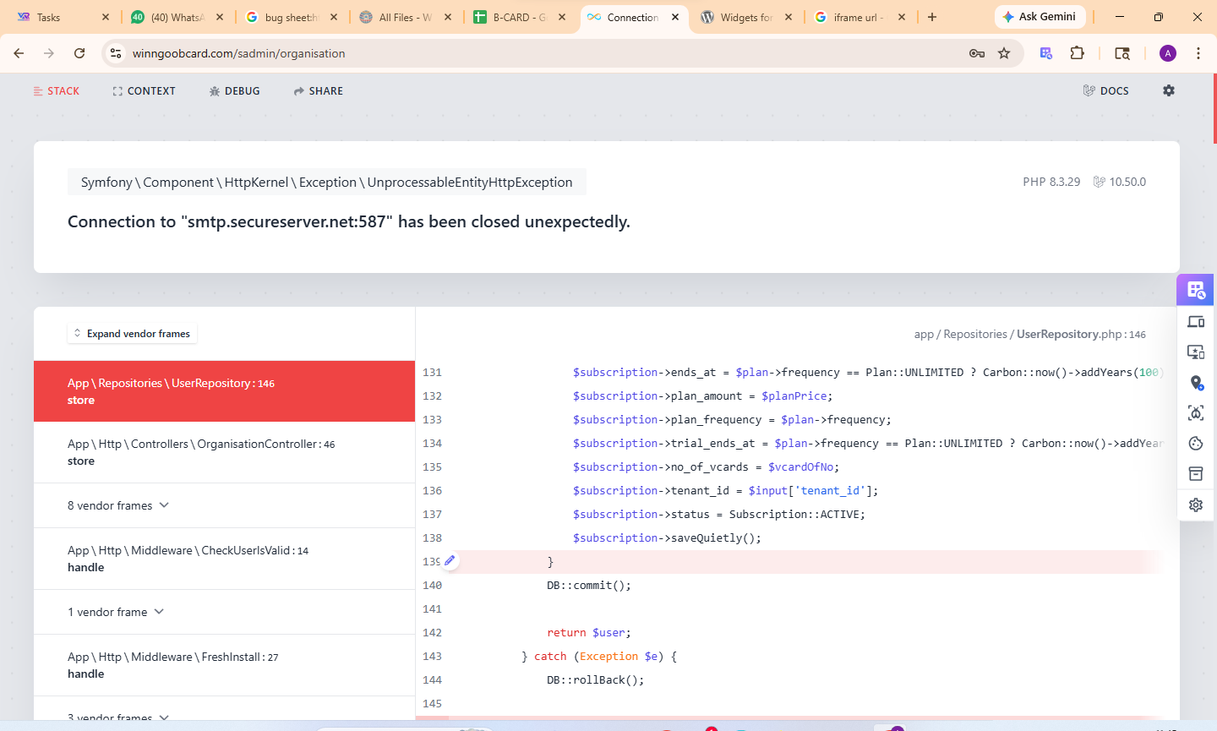This screenshot has height=731, width=1217.
Task: Open Chrome three-dot menu
Action: tap(1198, 53)
